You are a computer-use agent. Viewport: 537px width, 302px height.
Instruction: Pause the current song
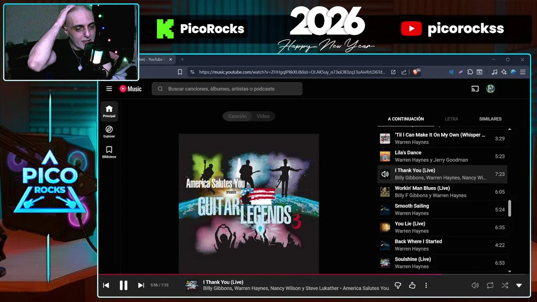[123, 286]
